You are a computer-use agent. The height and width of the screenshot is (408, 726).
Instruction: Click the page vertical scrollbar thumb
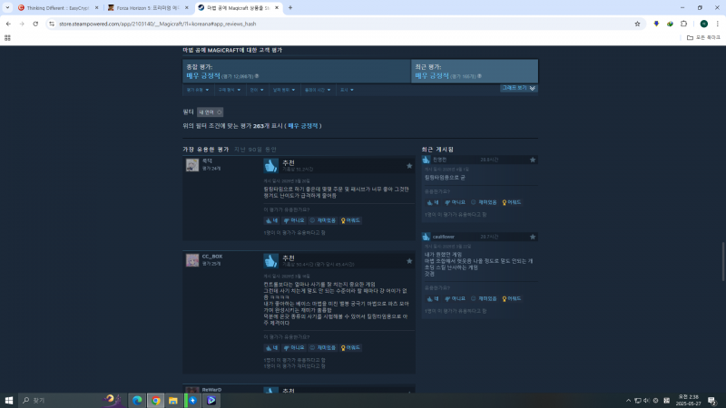pos(723,261)
